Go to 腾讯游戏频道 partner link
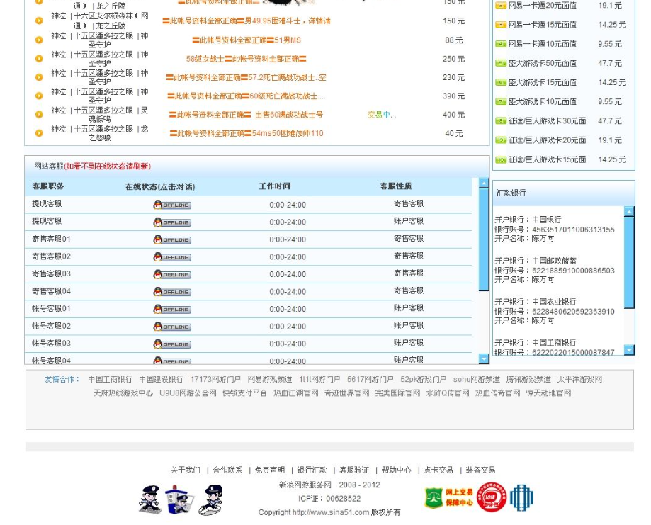Viewport: 651px width, 525px height. point(528,379)
